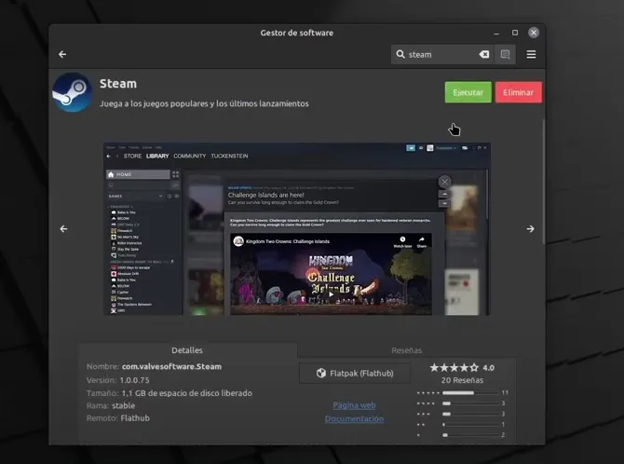Remove Steam with the Eliminar button
This screenshot has height=464, width=624.
coord(518,92)
